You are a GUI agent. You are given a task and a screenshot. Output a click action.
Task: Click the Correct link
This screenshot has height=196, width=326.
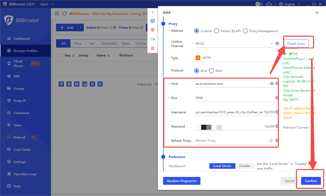click(303, 127)
